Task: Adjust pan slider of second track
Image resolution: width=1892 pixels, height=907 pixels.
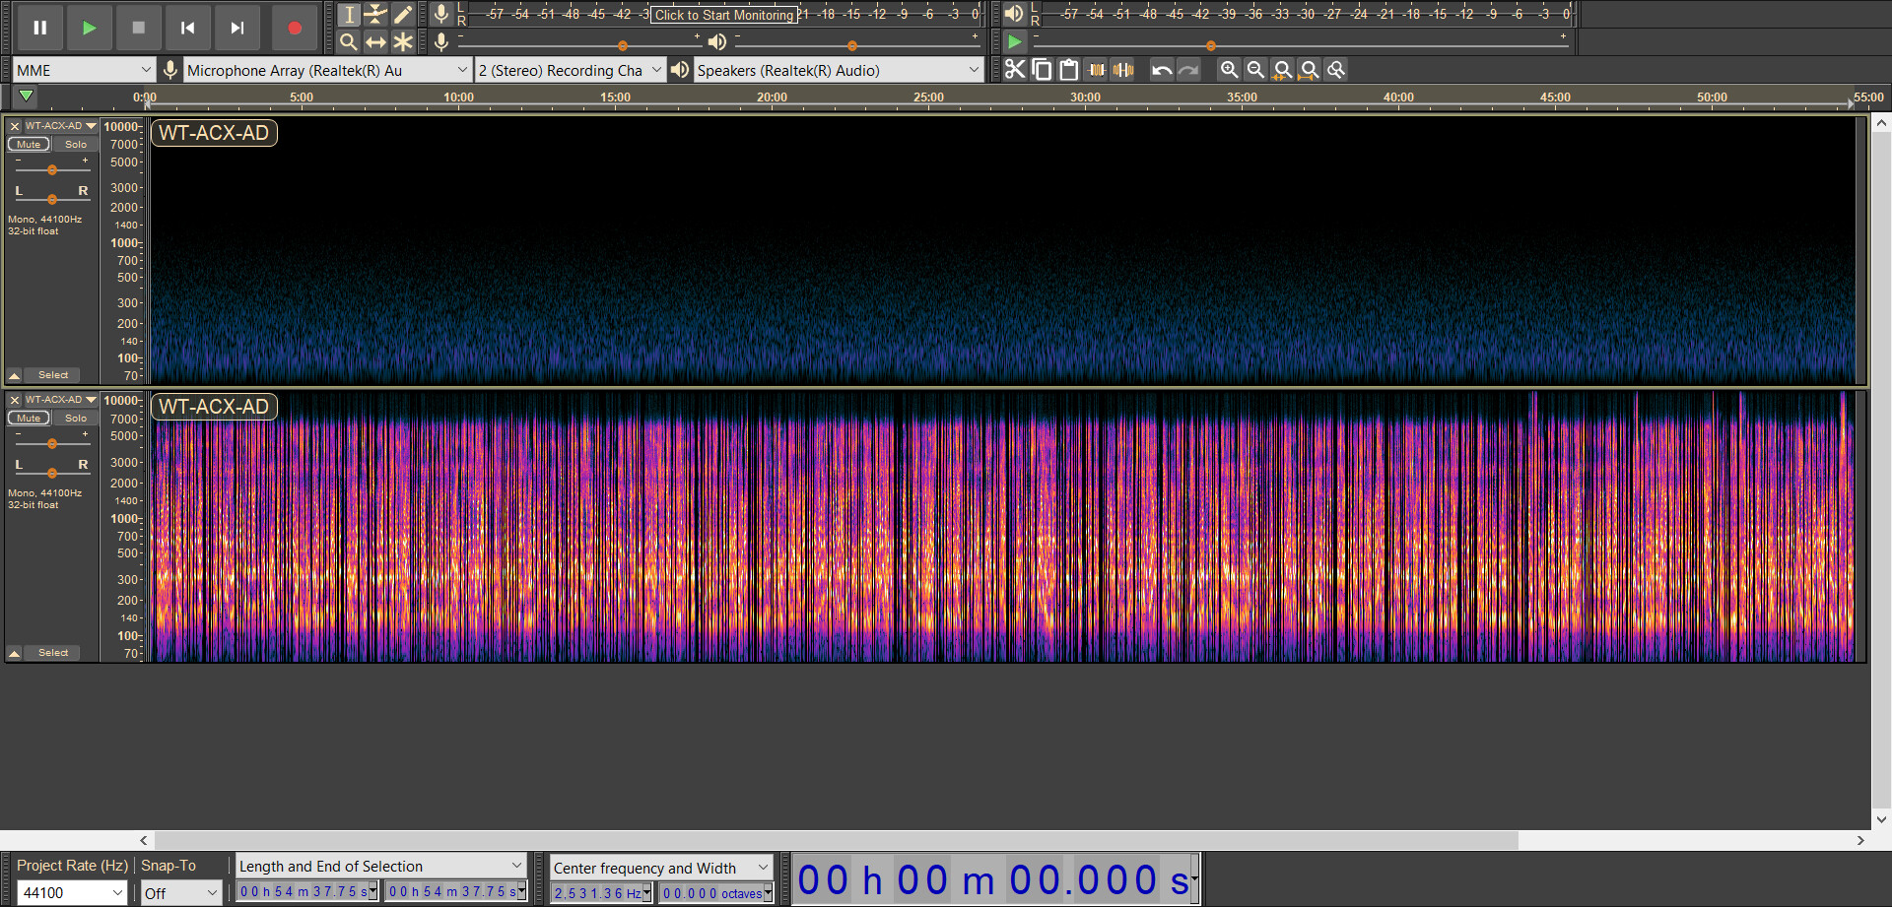Action: pyautogui.click(x=52, y=473)
